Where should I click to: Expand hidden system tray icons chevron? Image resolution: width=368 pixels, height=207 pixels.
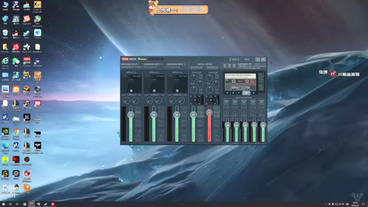pos(326,204)
